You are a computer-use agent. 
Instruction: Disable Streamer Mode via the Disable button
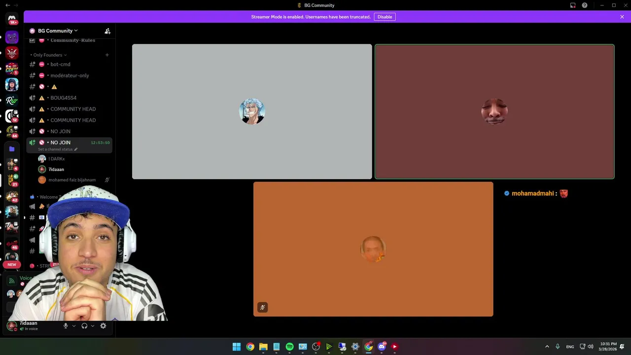point(385,17)
